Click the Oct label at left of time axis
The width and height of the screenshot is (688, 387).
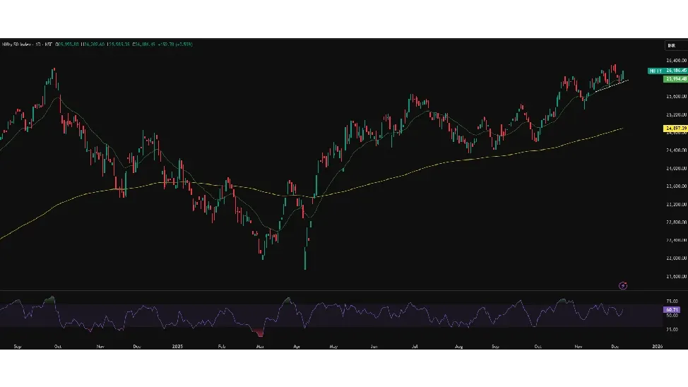pos(58,347)
